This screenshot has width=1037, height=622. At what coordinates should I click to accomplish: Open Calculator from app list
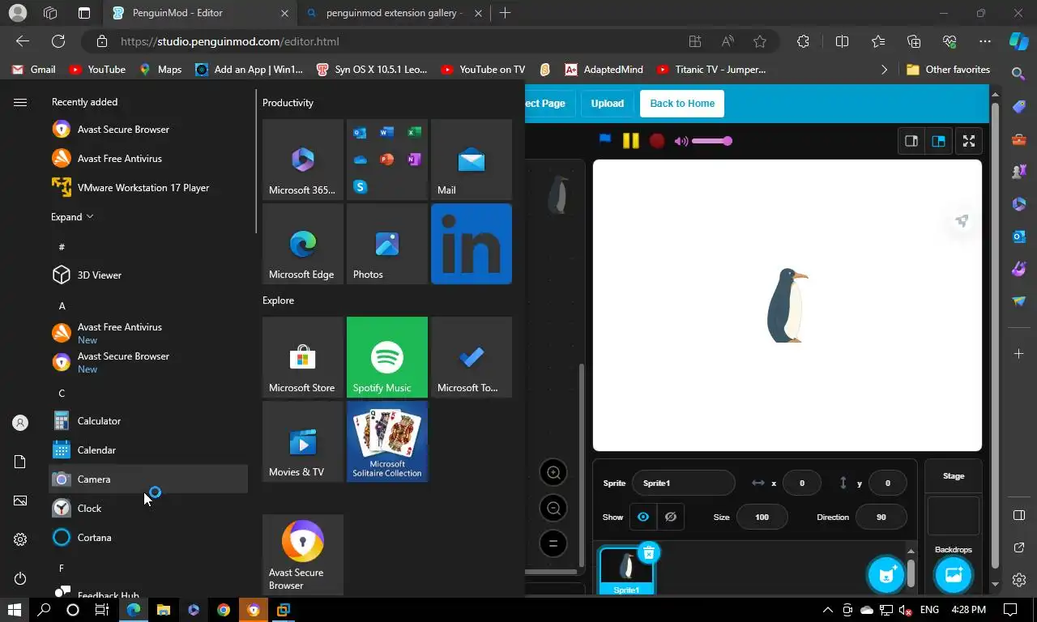click(148, 420)
